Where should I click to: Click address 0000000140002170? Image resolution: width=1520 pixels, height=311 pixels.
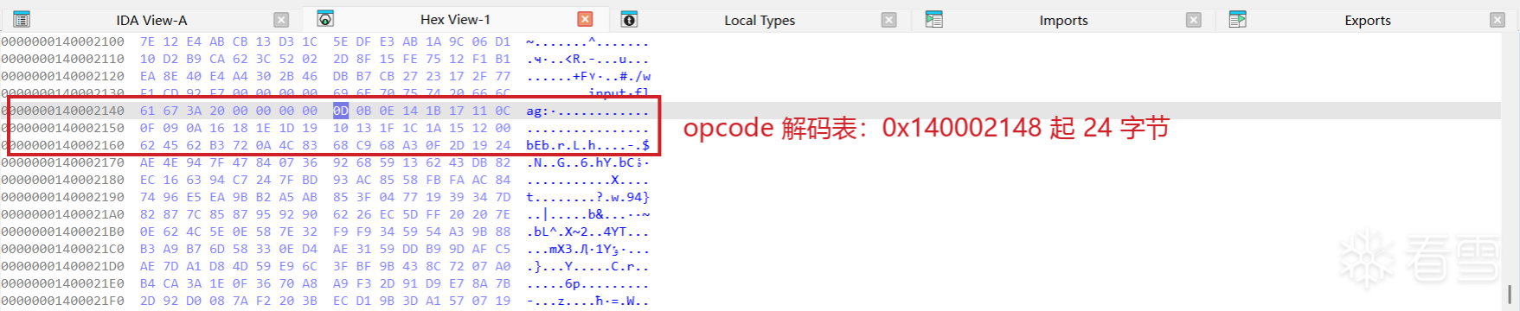coord(63,162)
